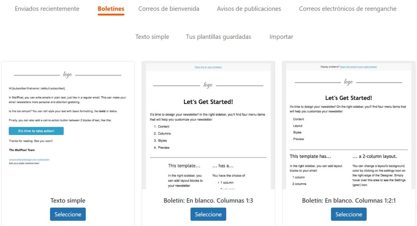This screenshot has height=226, width=417.
Task: Click Seleccione under Columnas 1:3 template
Action: [208, 214]
